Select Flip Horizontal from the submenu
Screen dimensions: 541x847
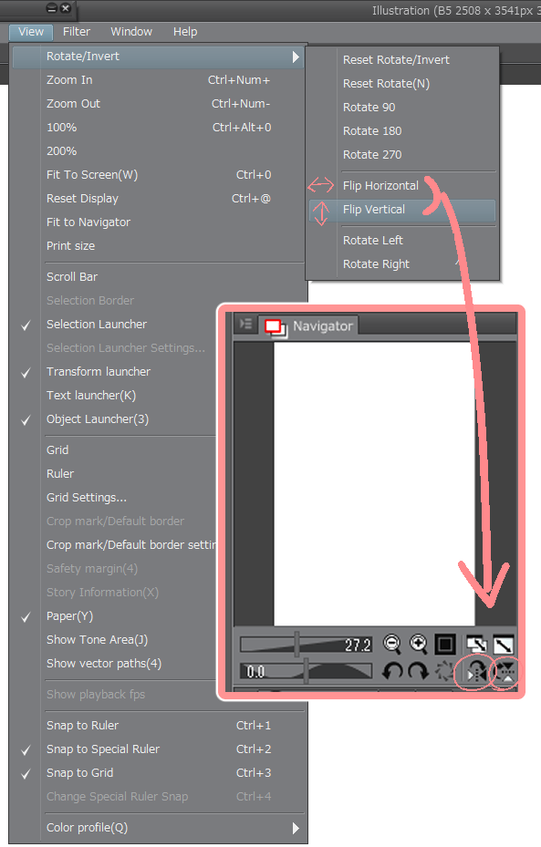(401, 186)
